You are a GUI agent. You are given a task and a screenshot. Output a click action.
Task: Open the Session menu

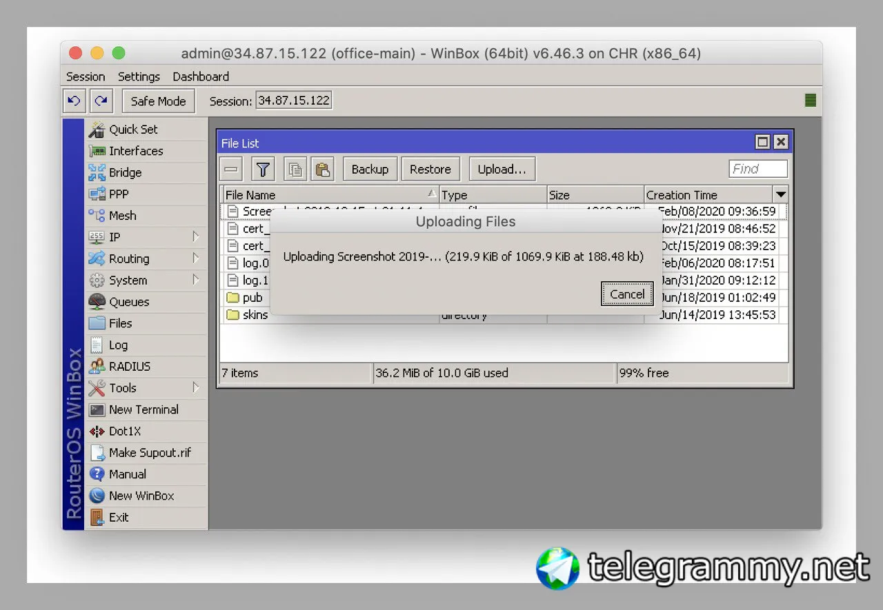tap(86, 77)
